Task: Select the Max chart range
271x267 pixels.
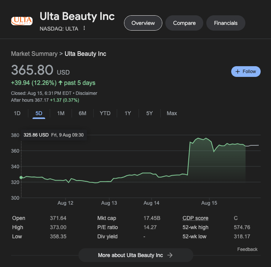Action: (x=172, y=113)
